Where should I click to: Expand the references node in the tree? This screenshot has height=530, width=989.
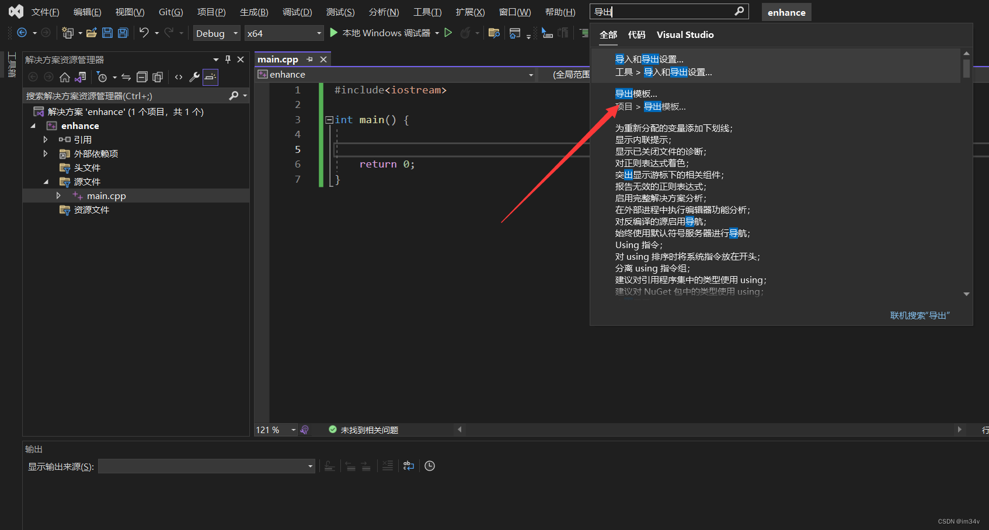click(x=46, y=140)
